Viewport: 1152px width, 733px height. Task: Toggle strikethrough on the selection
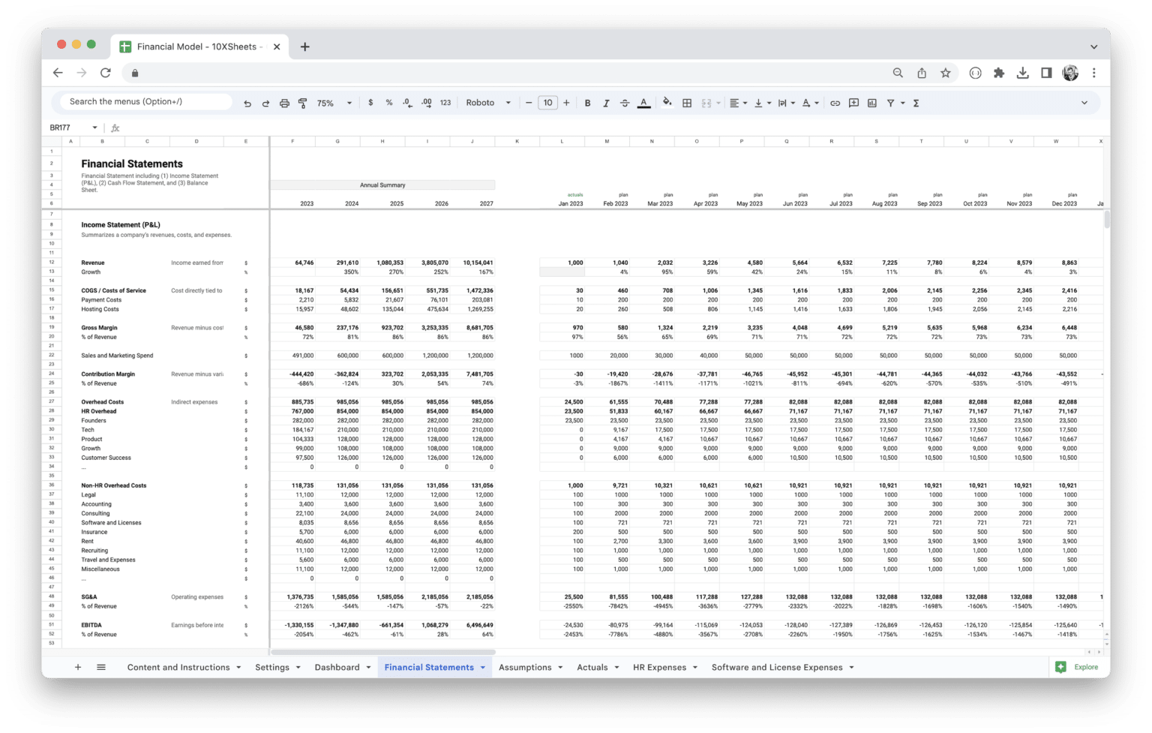625,102
